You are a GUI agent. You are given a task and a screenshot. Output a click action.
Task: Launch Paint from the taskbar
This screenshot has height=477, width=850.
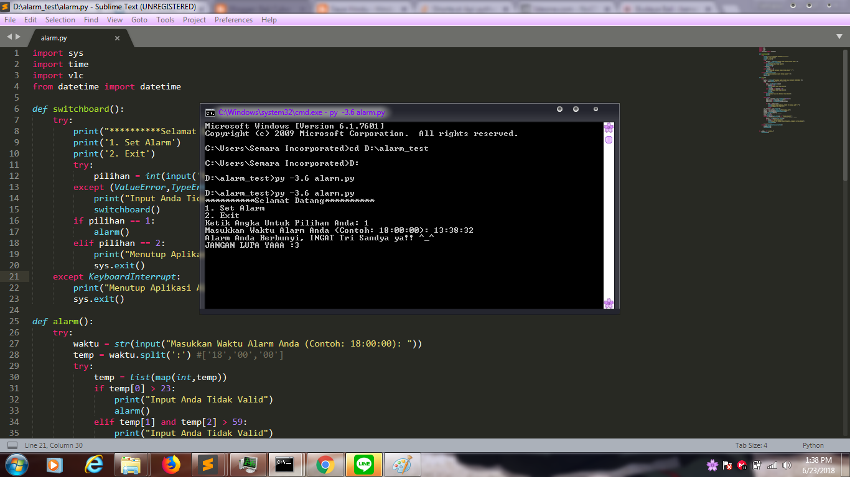(x=402, y=464)
